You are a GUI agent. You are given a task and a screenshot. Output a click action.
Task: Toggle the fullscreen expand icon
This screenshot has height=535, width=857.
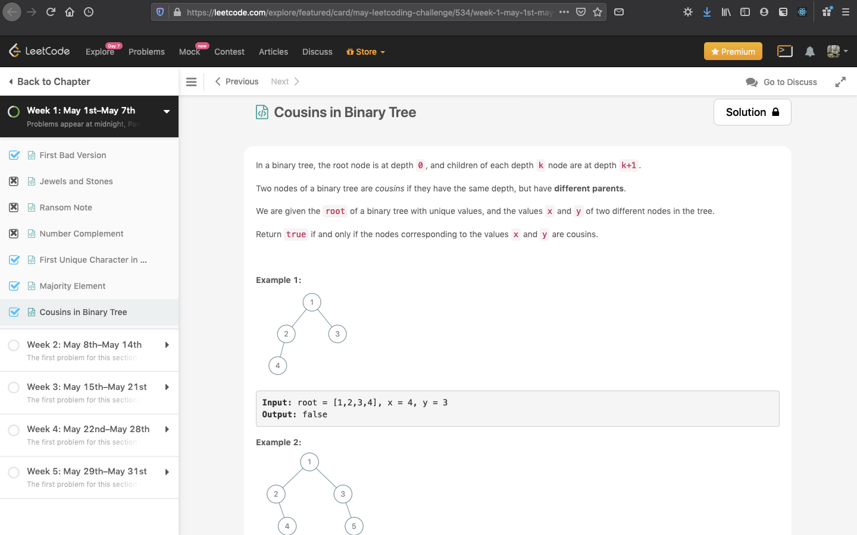click(x=840, y=82)
